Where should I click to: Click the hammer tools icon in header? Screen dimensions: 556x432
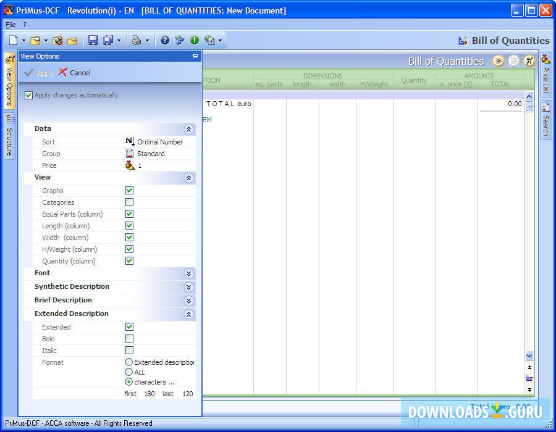tap(529, 61)
